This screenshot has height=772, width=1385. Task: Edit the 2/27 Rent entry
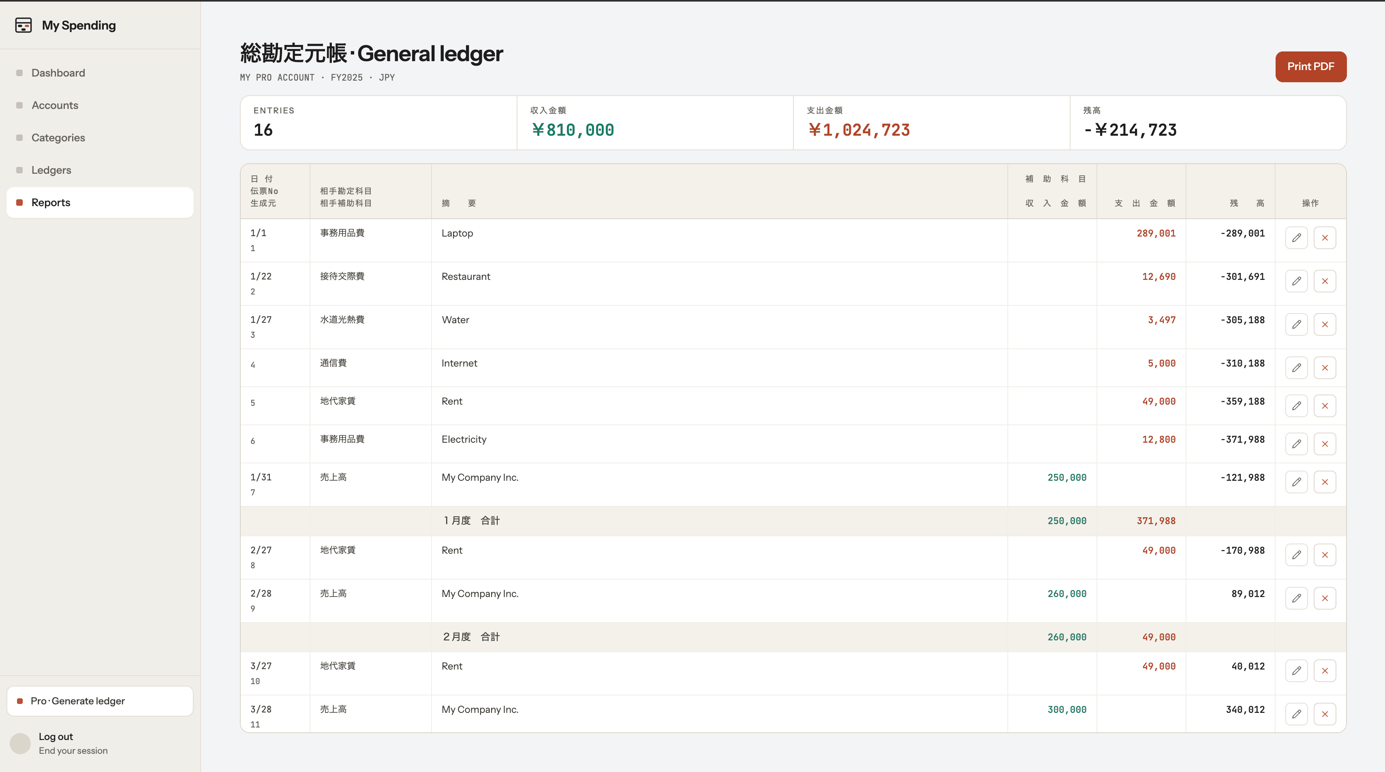(1296, 555)
